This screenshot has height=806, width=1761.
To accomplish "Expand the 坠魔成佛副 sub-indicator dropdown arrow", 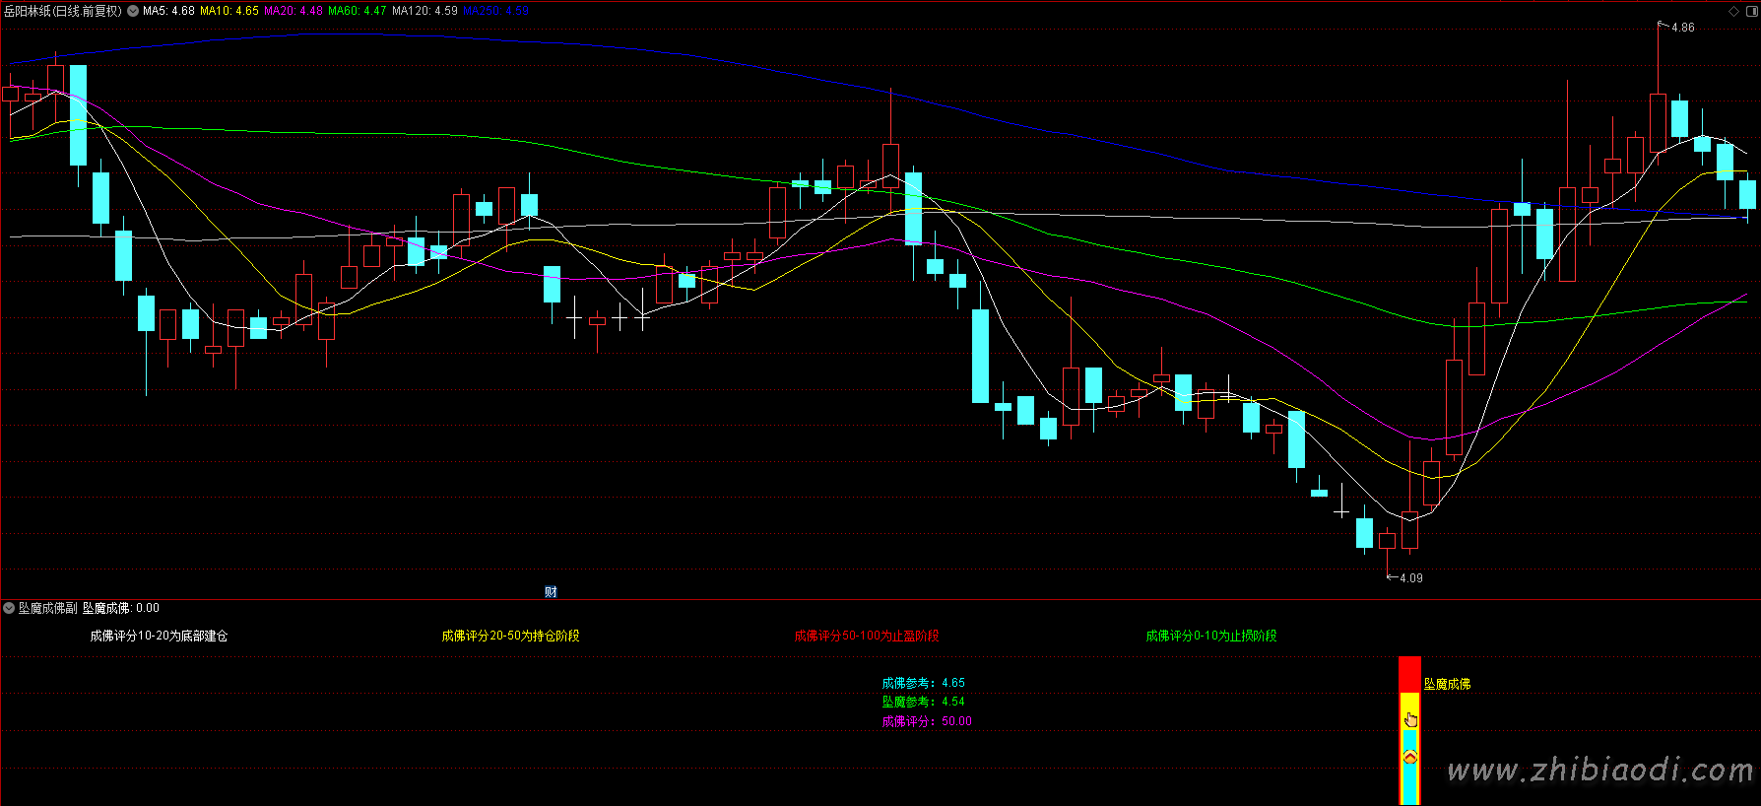I will click(9, 608).
